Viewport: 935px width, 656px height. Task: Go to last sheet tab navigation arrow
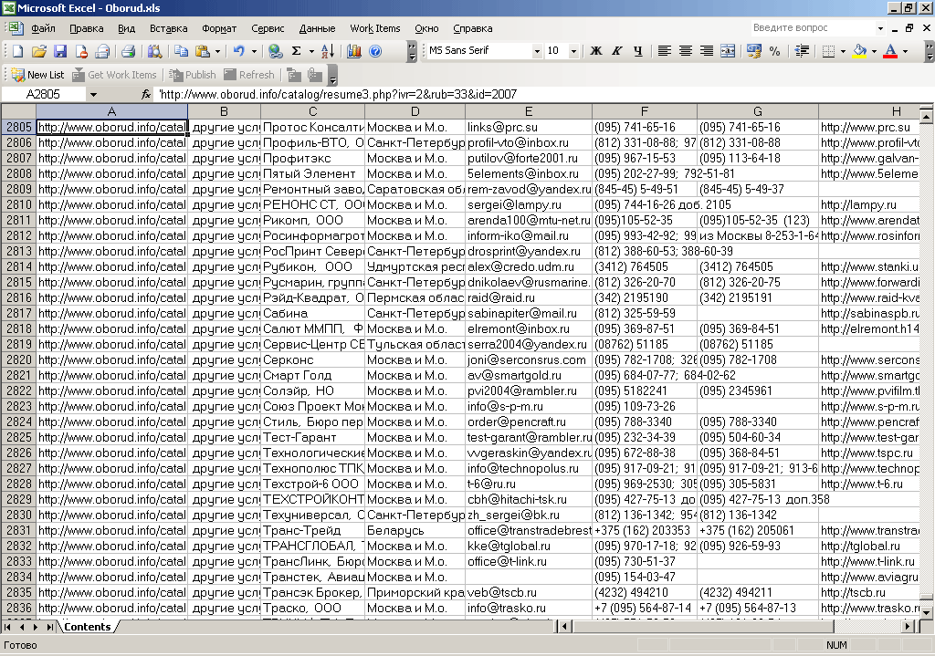[x=50, y=627]
